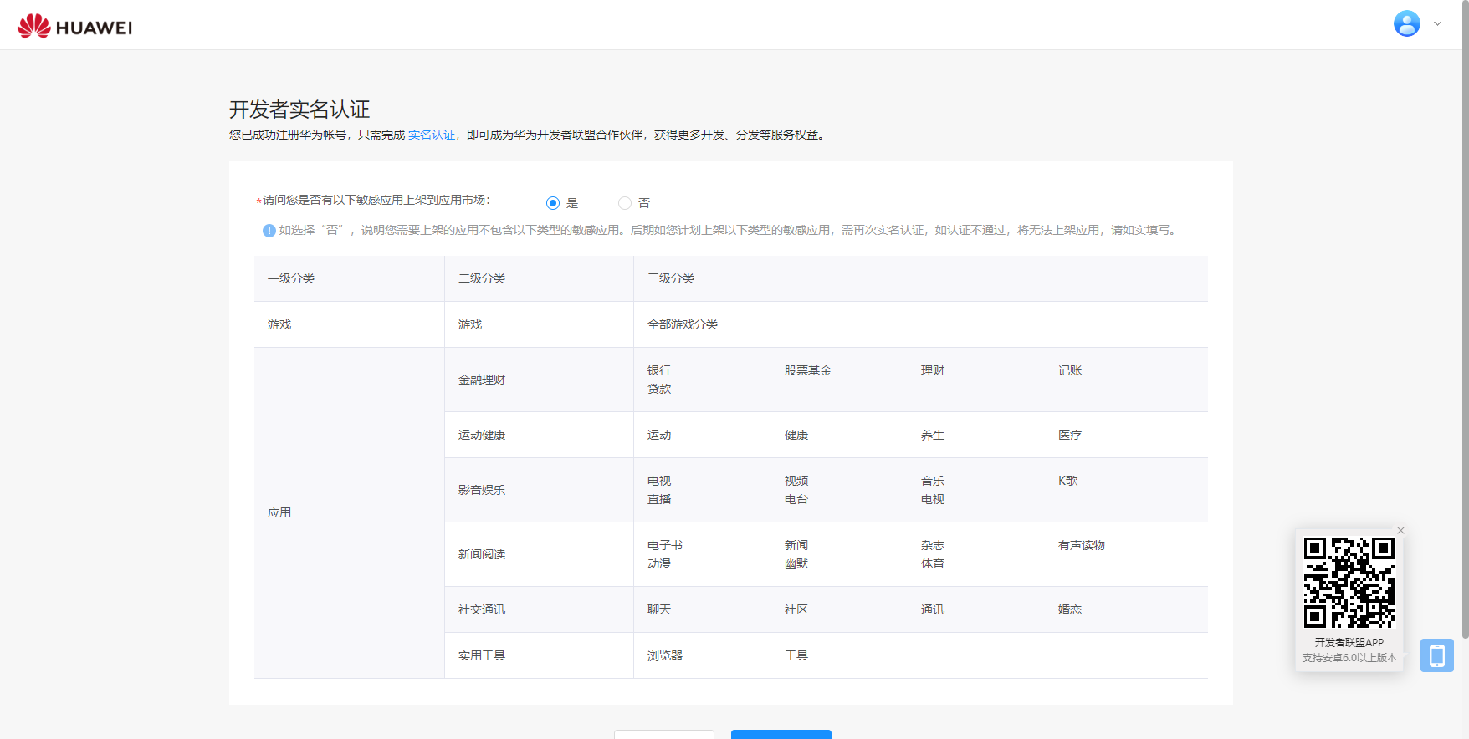The image size is (1469, 739).
Task: Click the blue phone icon button
Action: pos(1436,655)
